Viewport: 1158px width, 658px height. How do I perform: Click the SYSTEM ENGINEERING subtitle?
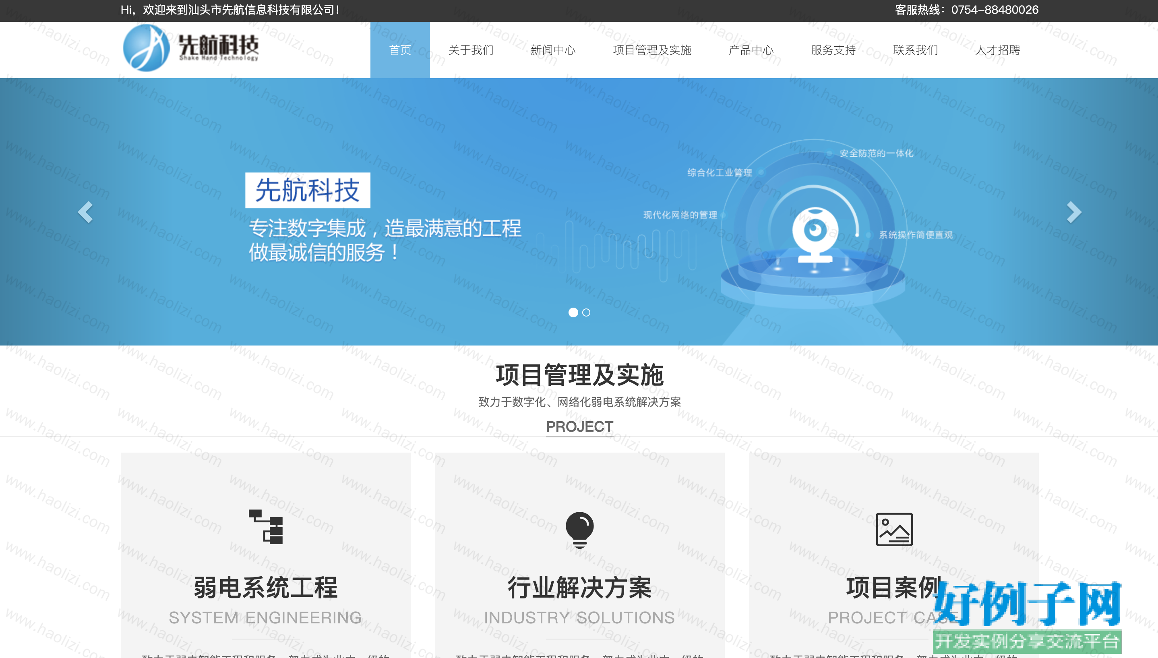click(265, 617)
